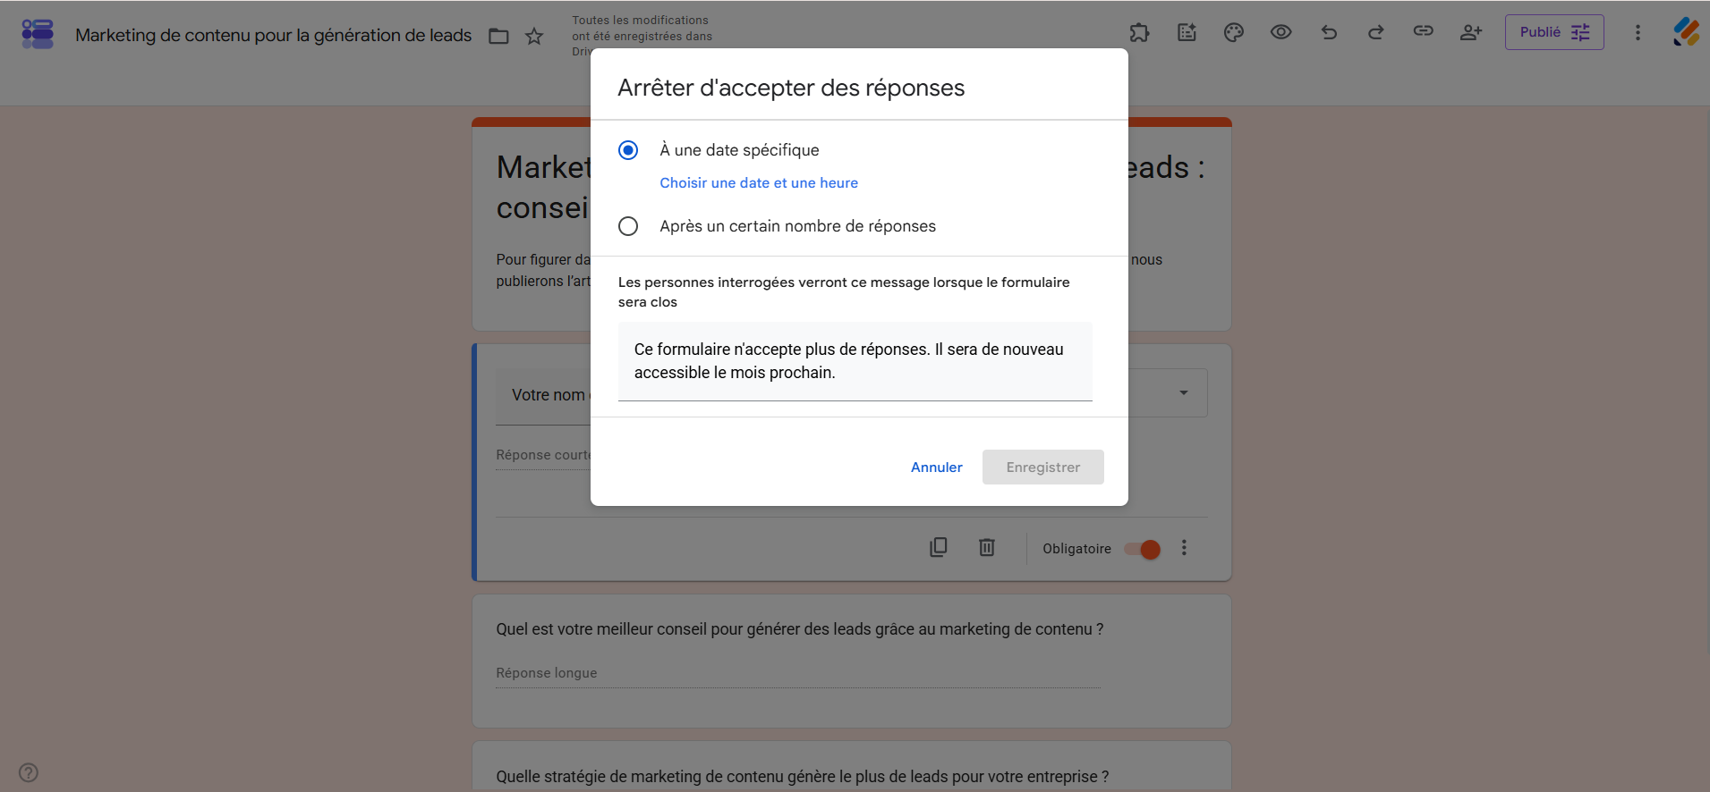1710x792 pixels.
Task: Open the customize theme palette icon
Action: 1234,32
